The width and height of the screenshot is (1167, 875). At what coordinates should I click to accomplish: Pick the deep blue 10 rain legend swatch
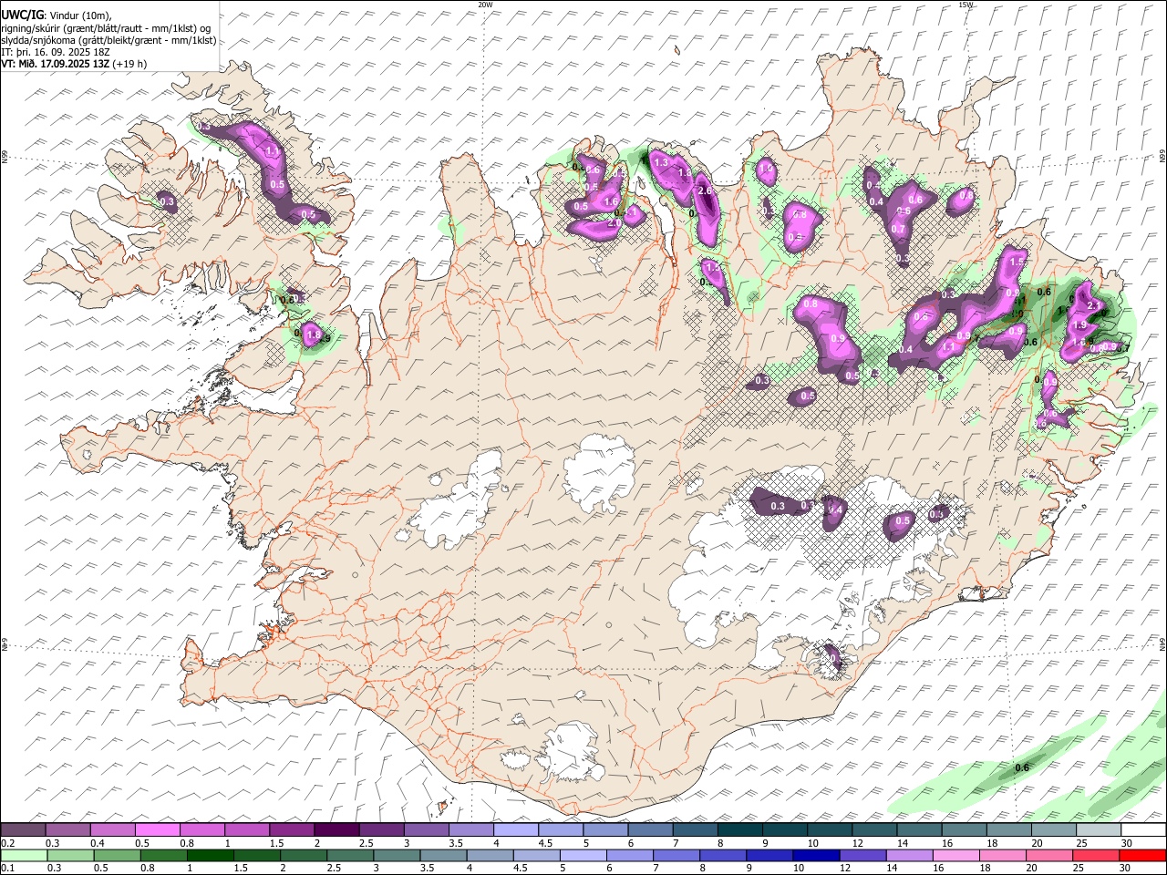[x=816, y=855]
